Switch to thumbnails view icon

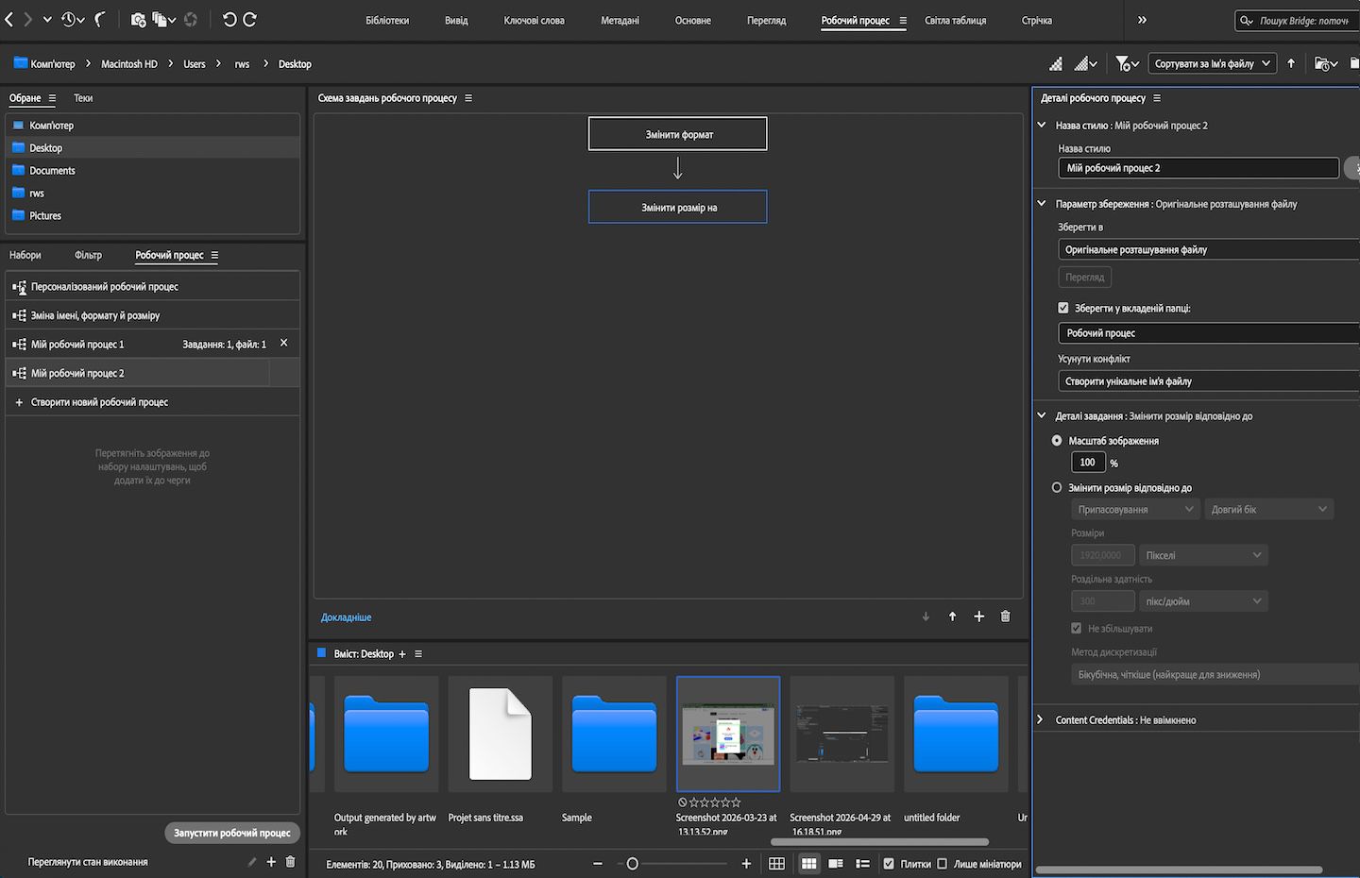(x=809, y=864)
